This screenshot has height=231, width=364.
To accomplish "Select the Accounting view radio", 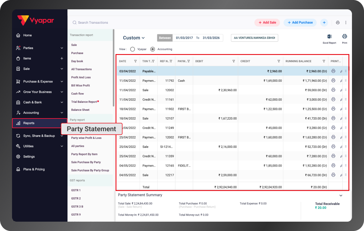I will pos(153,49).
